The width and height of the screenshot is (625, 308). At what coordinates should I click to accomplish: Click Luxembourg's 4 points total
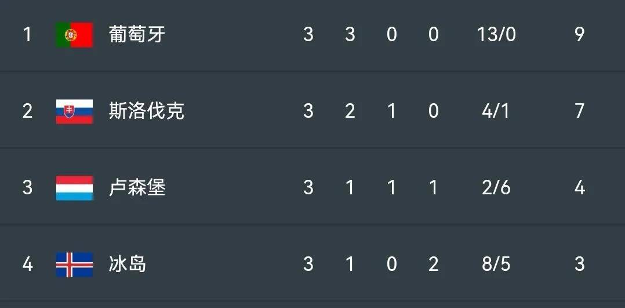pos(580,188)
